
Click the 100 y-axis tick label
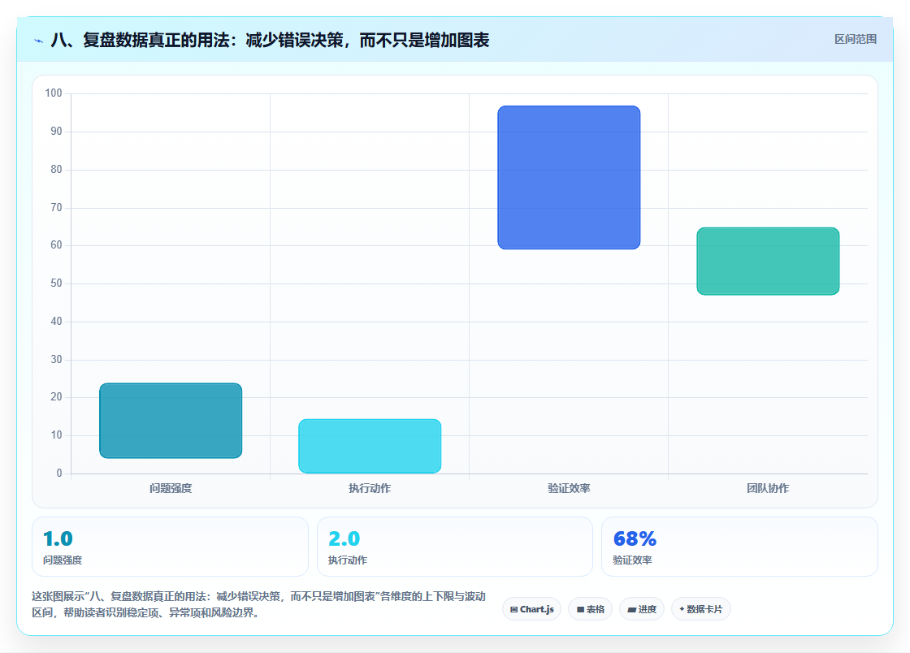pyautogui.click(x=54, y=93)
